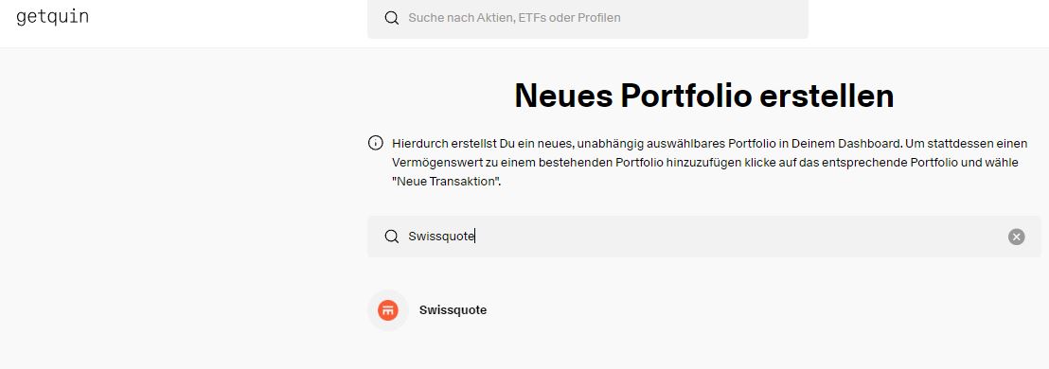
Task: Focus the stocks, ETFs, profiles search field
Action: pyautogui.click(x=587, y=18)
